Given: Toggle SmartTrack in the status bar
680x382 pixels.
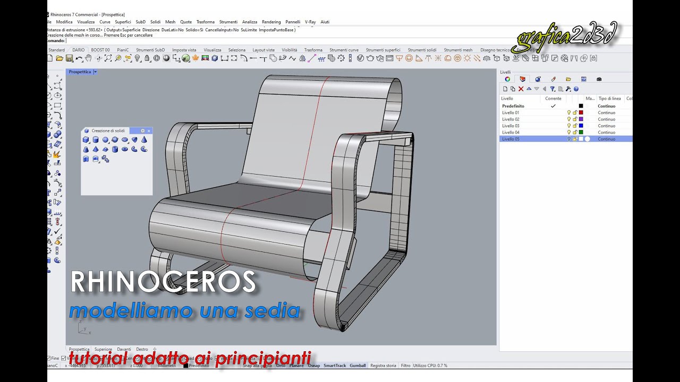Looking at the screenshot, I should coord(335,365).
